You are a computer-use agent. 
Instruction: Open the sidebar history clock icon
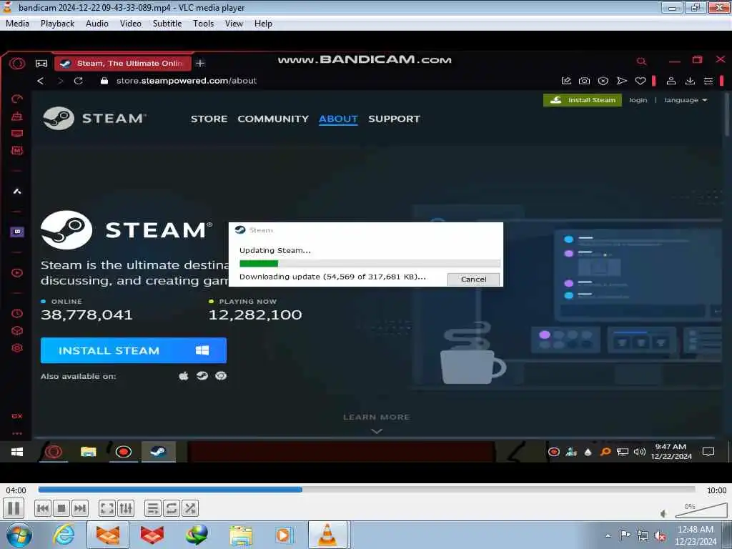(x=17, y=313)
